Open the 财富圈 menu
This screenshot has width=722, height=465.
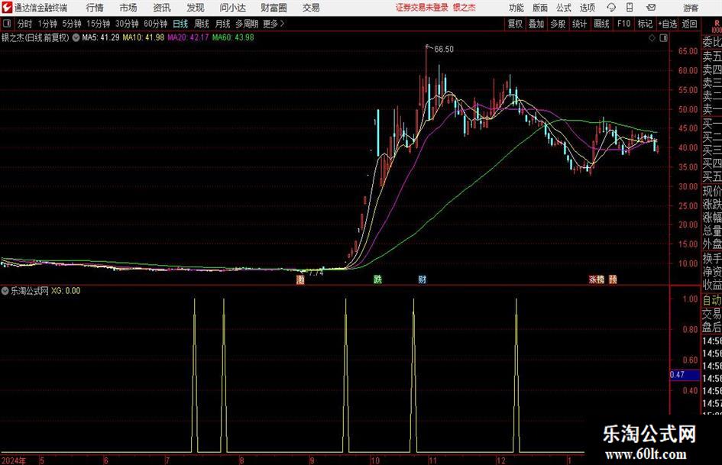(x=274, y=8)
